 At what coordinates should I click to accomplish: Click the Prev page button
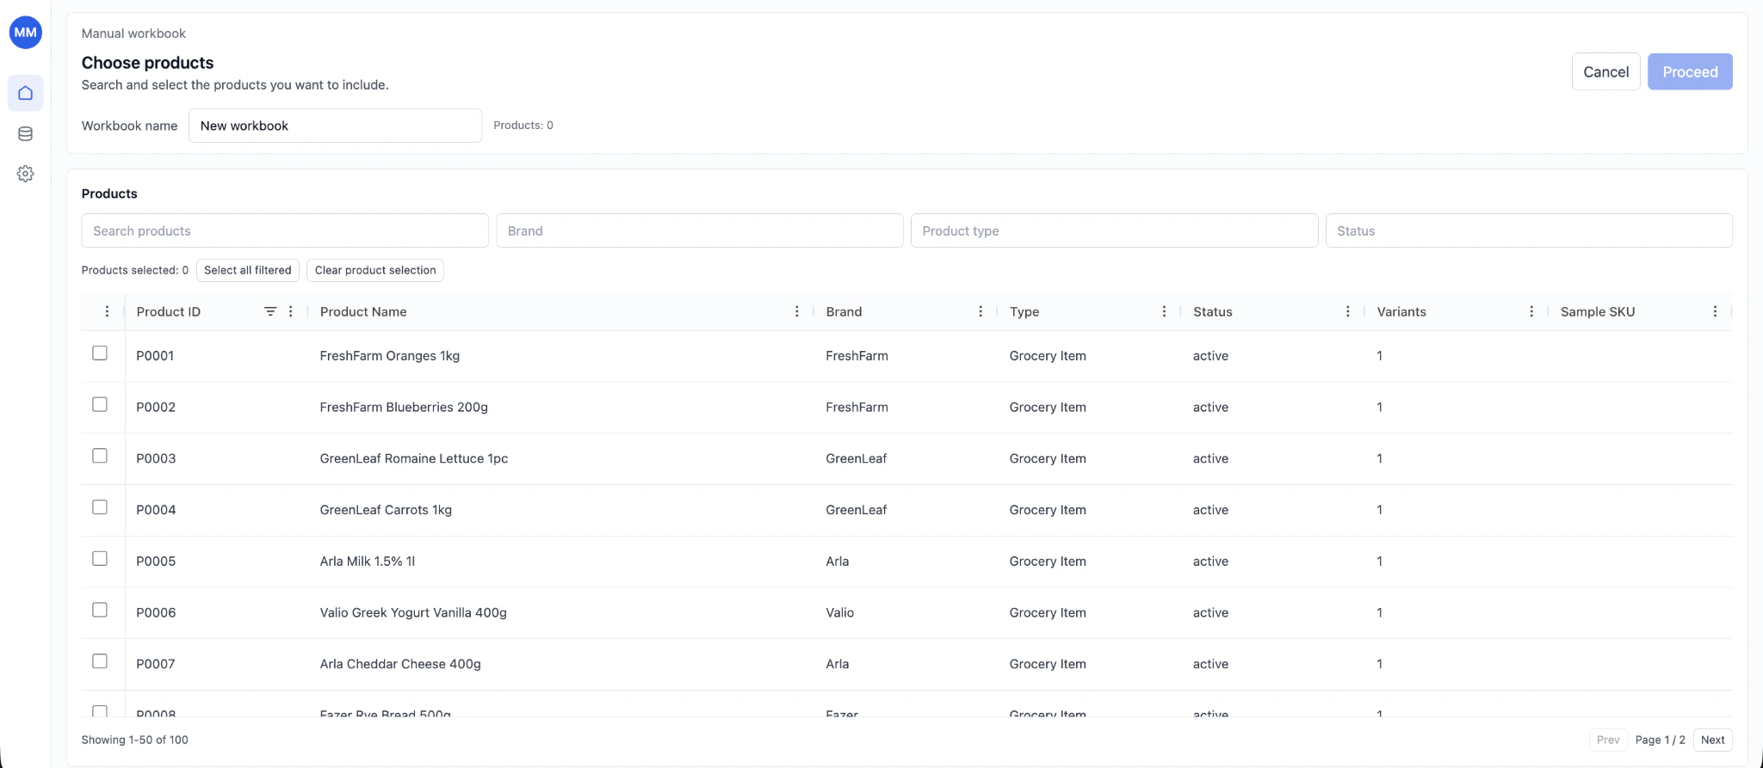point(1608,740)
